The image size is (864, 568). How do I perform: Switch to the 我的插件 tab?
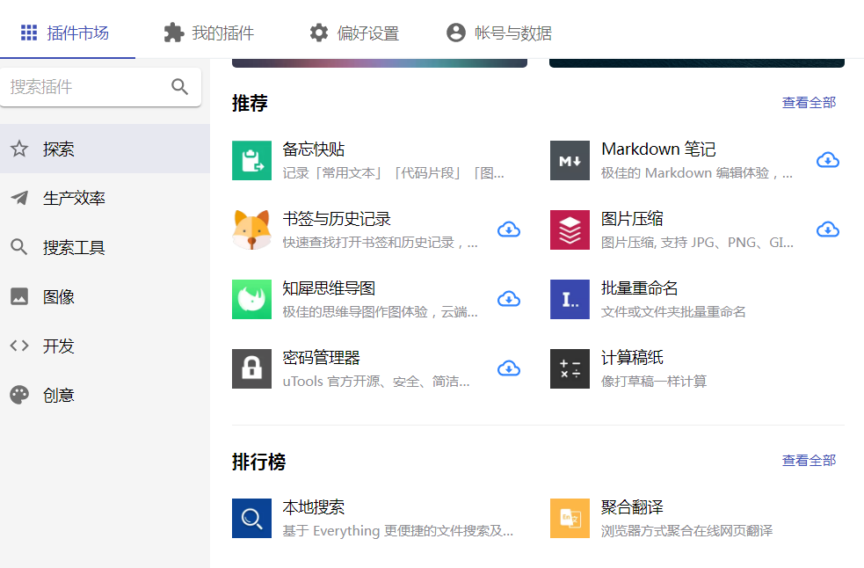(x=209, y=33)
